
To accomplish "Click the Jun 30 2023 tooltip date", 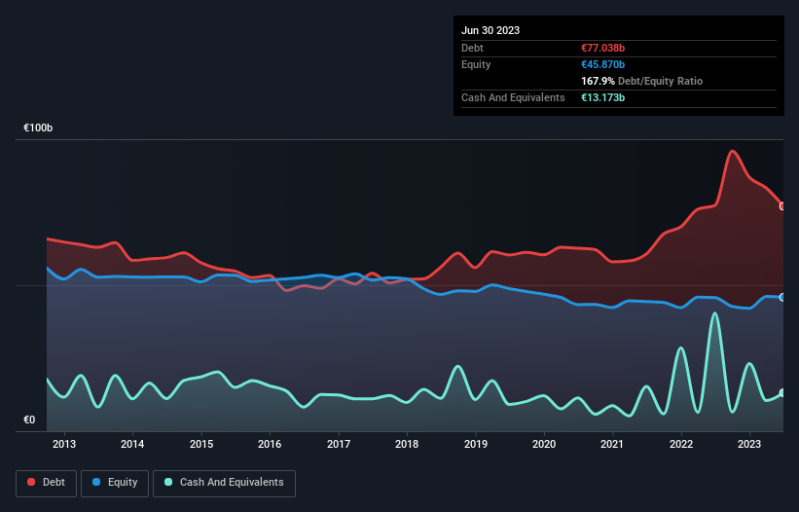I will pos(490,30).
